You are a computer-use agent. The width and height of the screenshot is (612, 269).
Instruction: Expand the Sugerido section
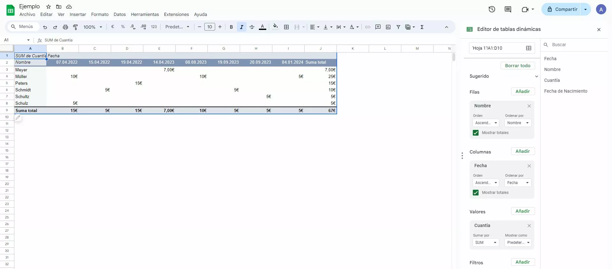pyautogui.click(x=536, y=76)
